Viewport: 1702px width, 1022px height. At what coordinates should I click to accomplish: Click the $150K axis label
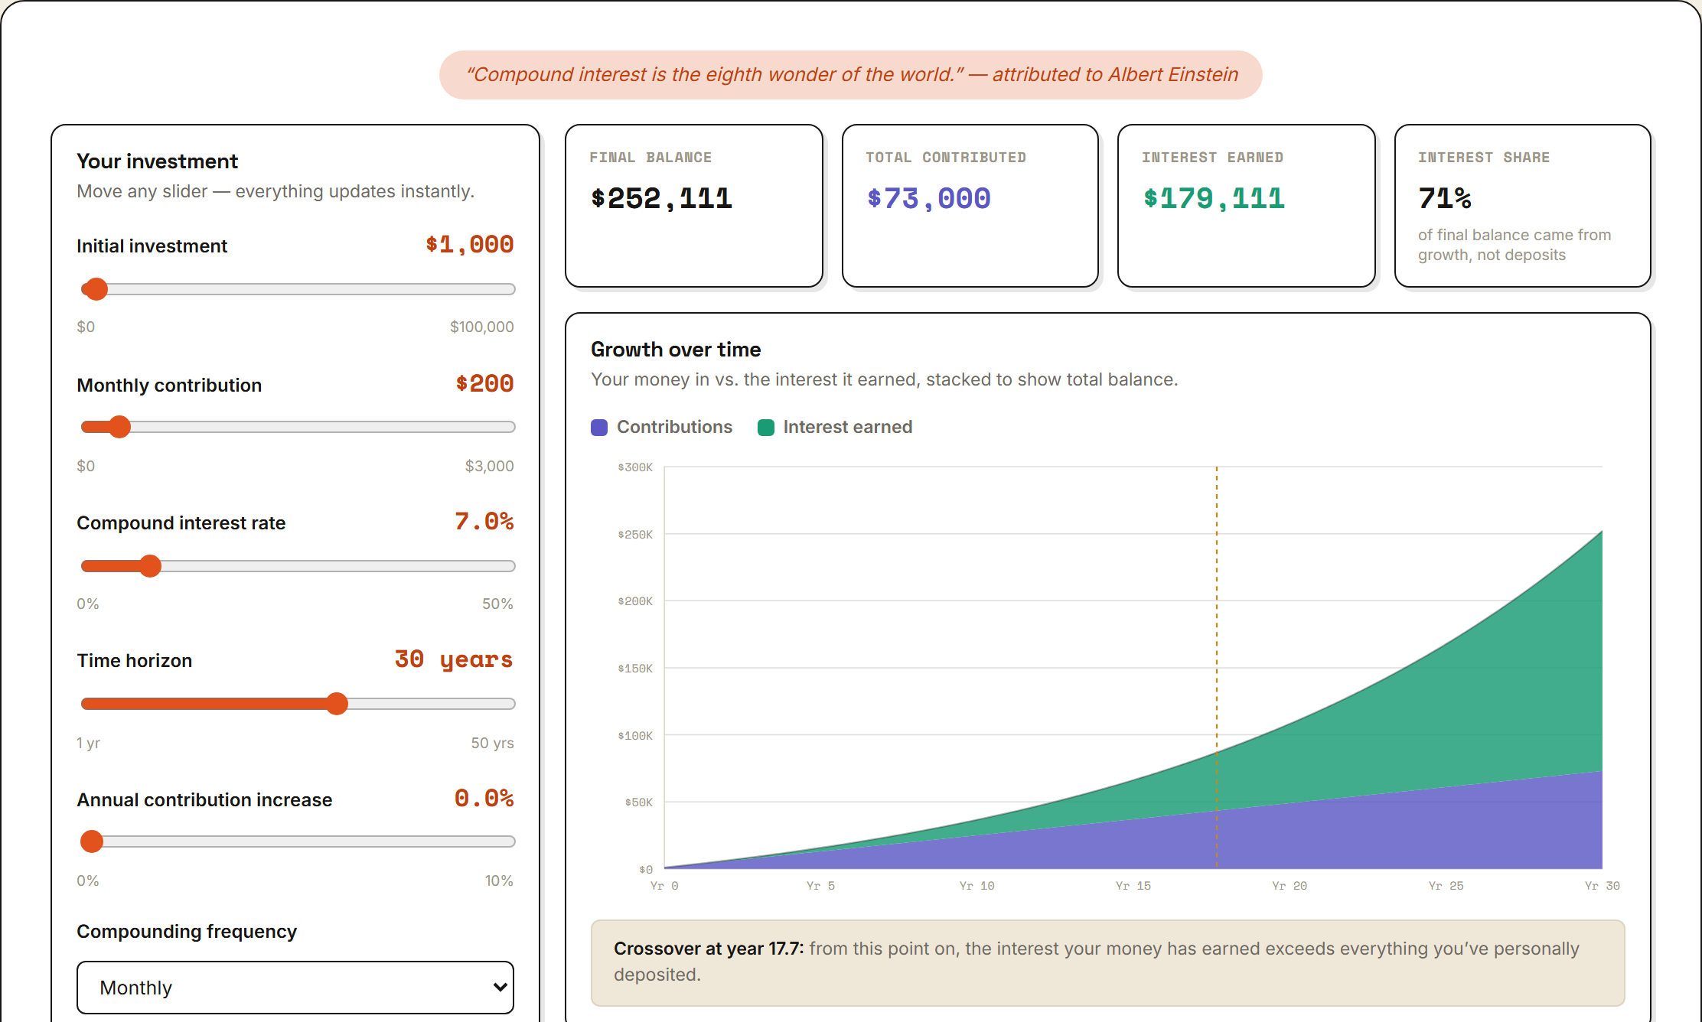(x=635, y=669)
